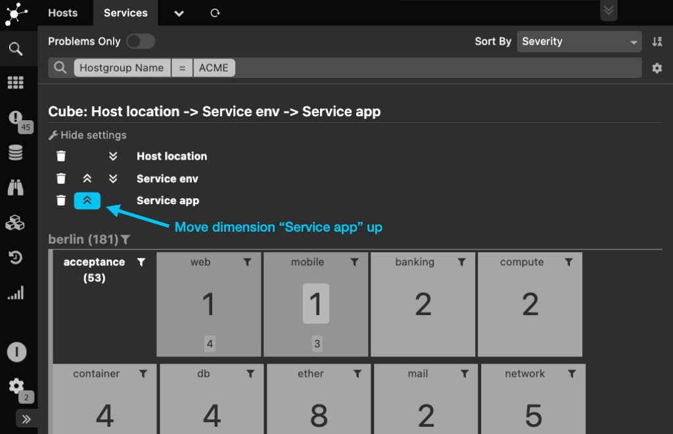Click the berlin (181) heading
This screenshot has height=434, width=673.
click(x=83, y=239)
